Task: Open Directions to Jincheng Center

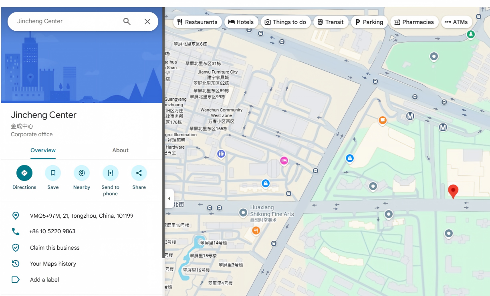Action: pyautogui.click(x=24, y=173)
